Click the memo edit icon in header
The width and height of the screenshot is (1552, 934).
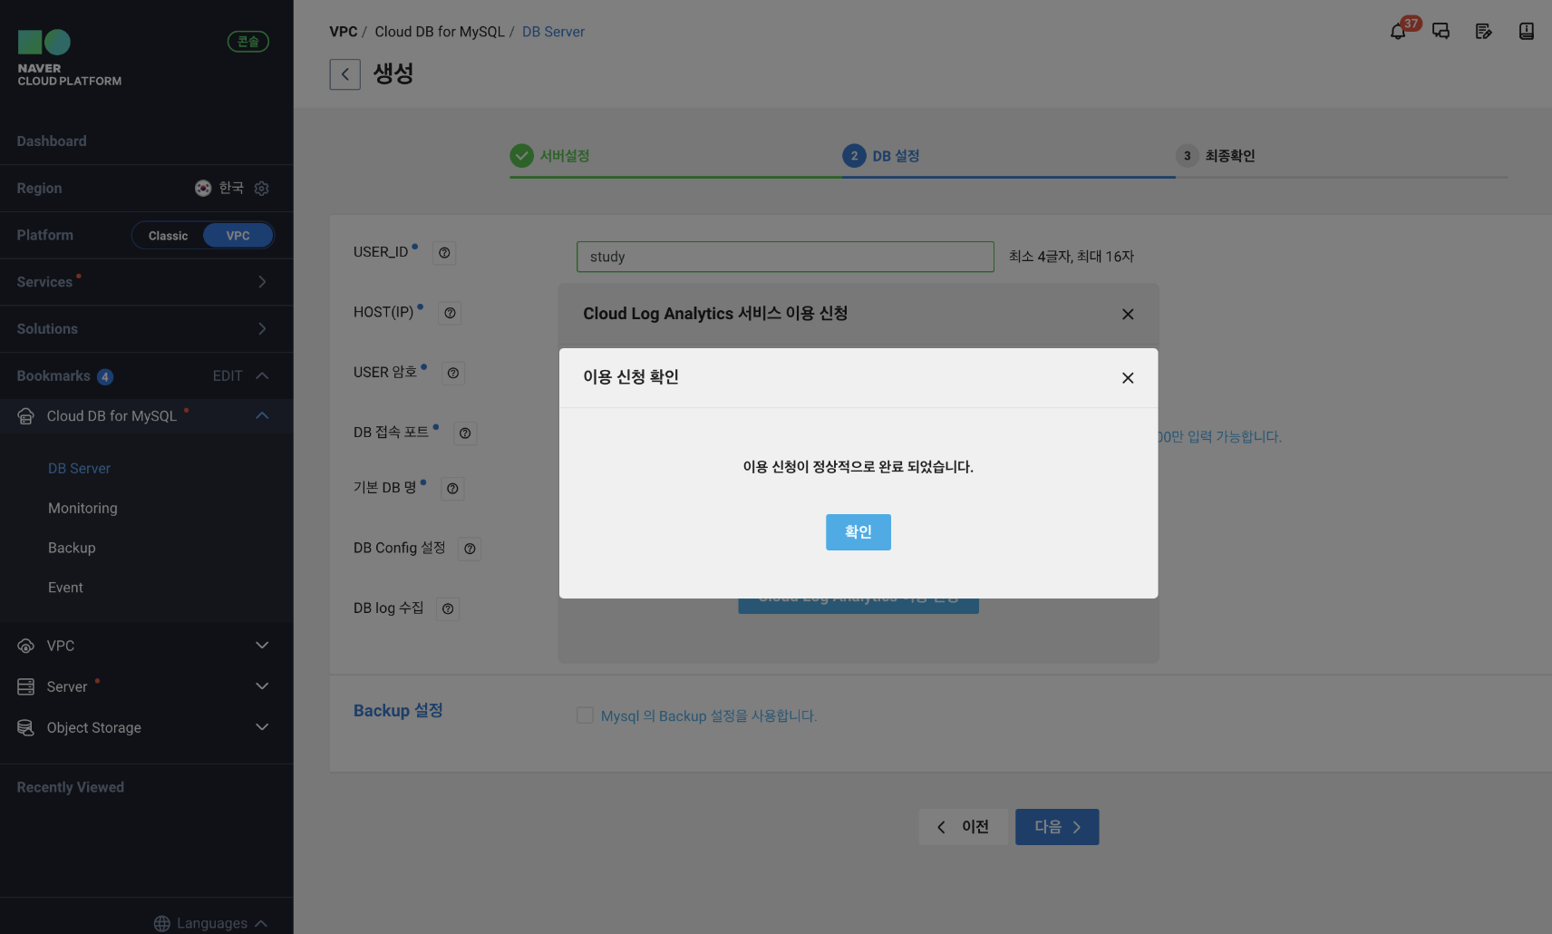[x=1483, y=32]
